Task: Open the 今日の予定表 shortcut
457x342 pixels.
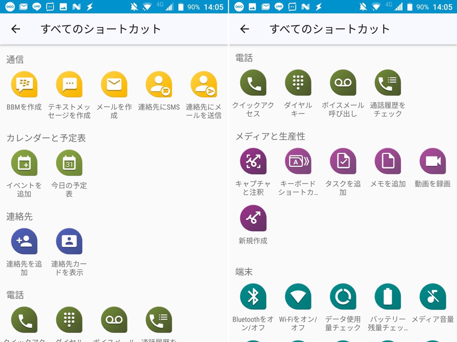Action: tap(69, 163)
